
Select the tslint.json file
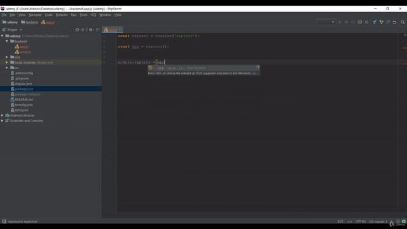point(20,110)
